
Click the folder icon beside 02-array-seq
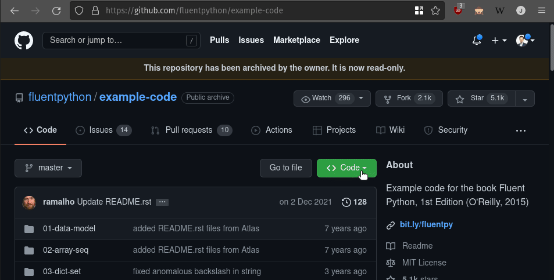pyautogui.click(x=29, y=250)
